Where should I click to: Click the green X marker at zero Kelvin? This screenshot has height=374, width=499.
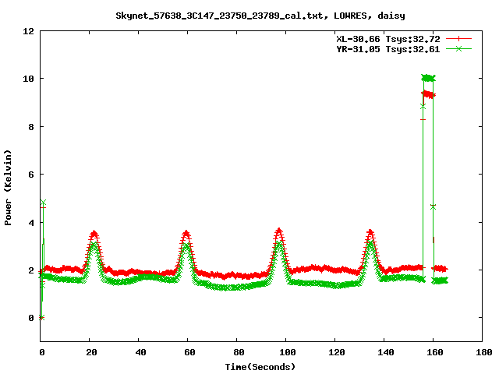pyautogui.click(x=41, y=317)
